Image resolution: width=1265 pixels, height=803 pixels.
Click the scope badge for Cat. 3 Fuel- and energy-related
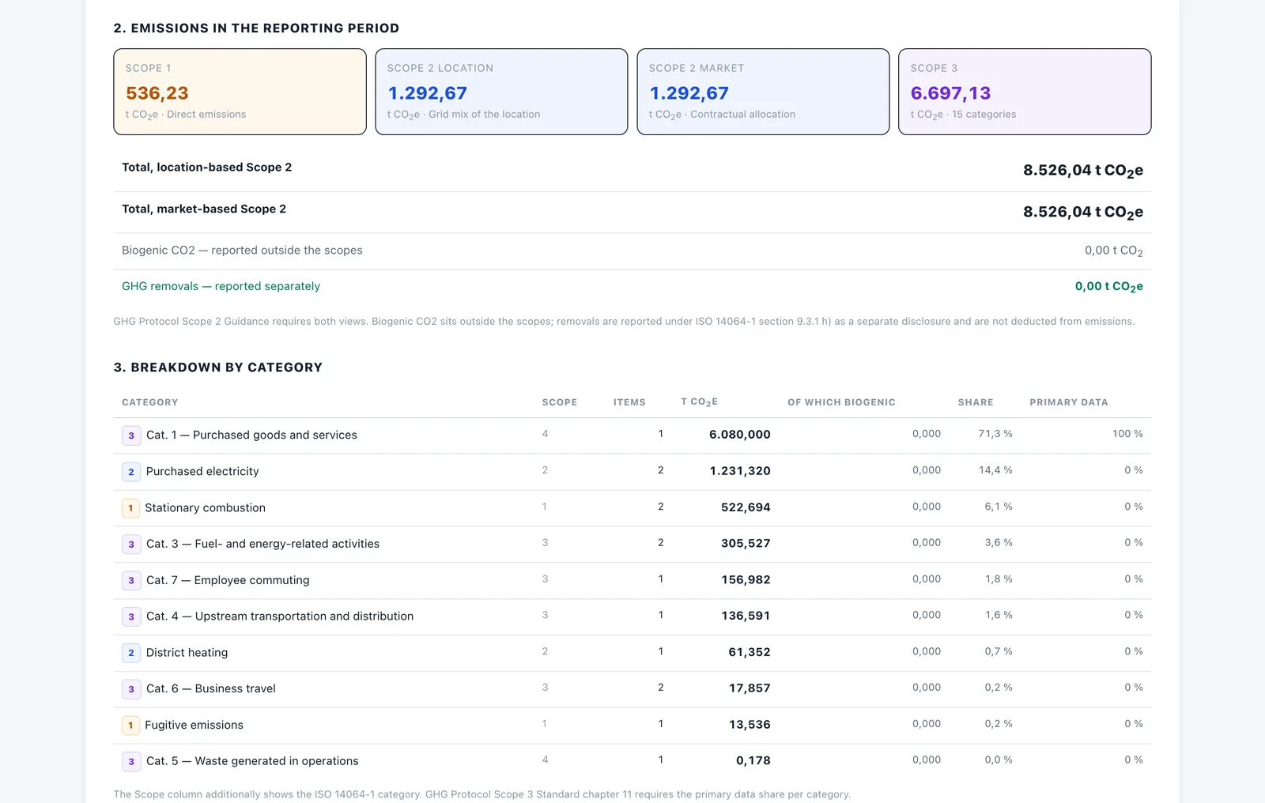coord(131,545)
